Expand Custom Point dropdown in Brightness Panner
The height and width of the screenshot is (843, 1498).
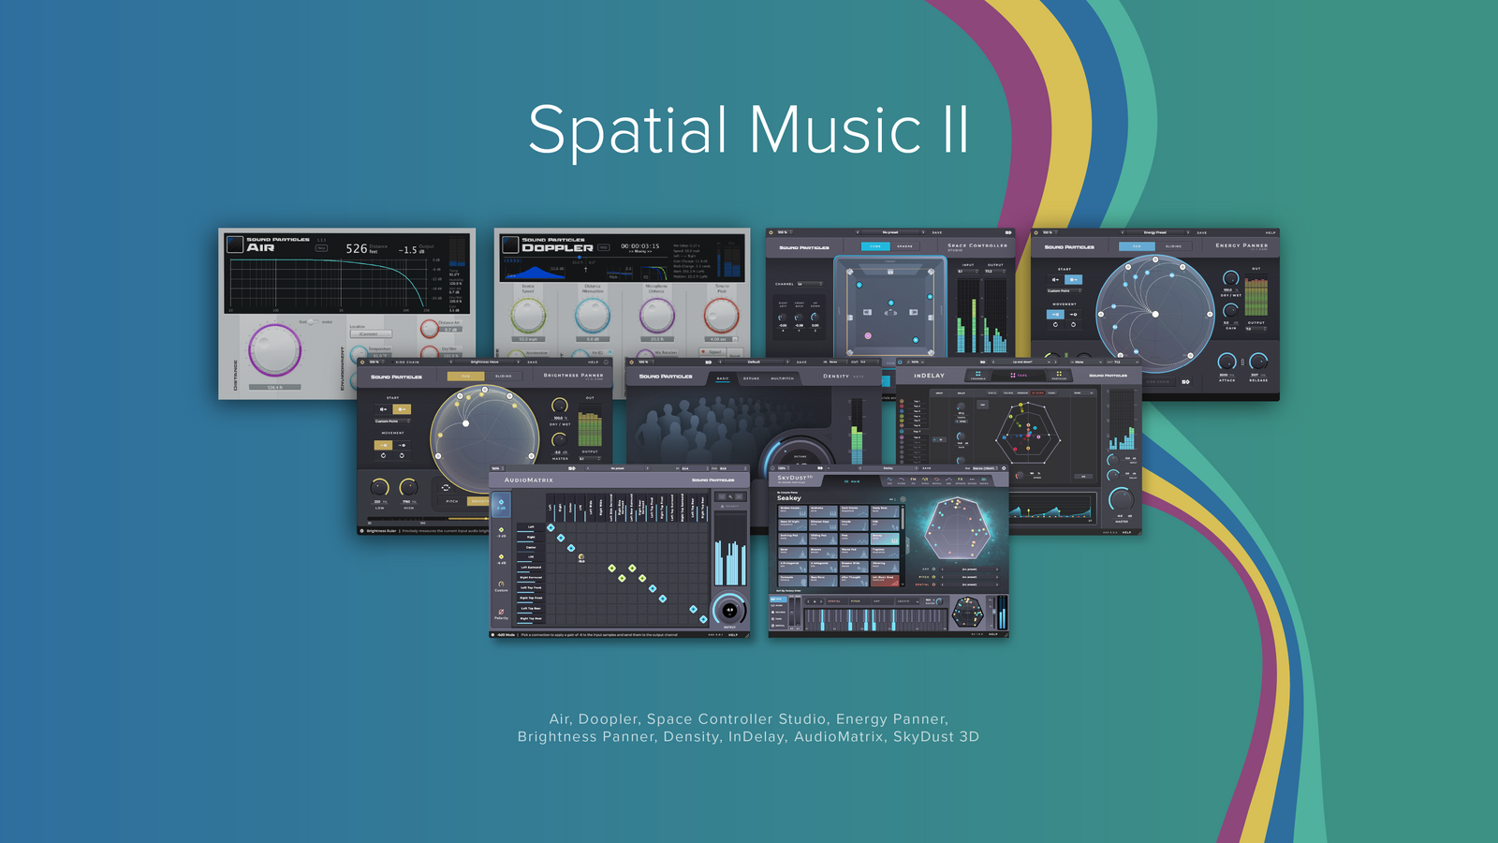[392, 421]
